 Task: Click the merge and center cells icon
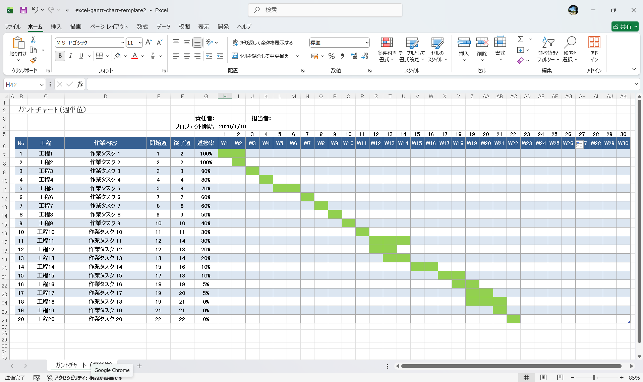(235, 56)
